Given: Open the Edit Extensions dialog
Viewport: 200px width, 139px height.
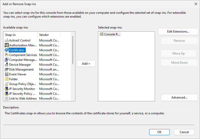Looking at the screenshot, I should point(178,32).
